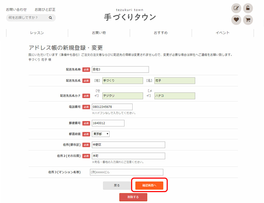Open the お詫びと訂正 link
The image size is (264, 203).
[45, 10]
